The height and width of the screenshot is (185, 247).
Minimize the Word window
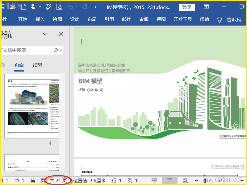click(x=224, y=6)
